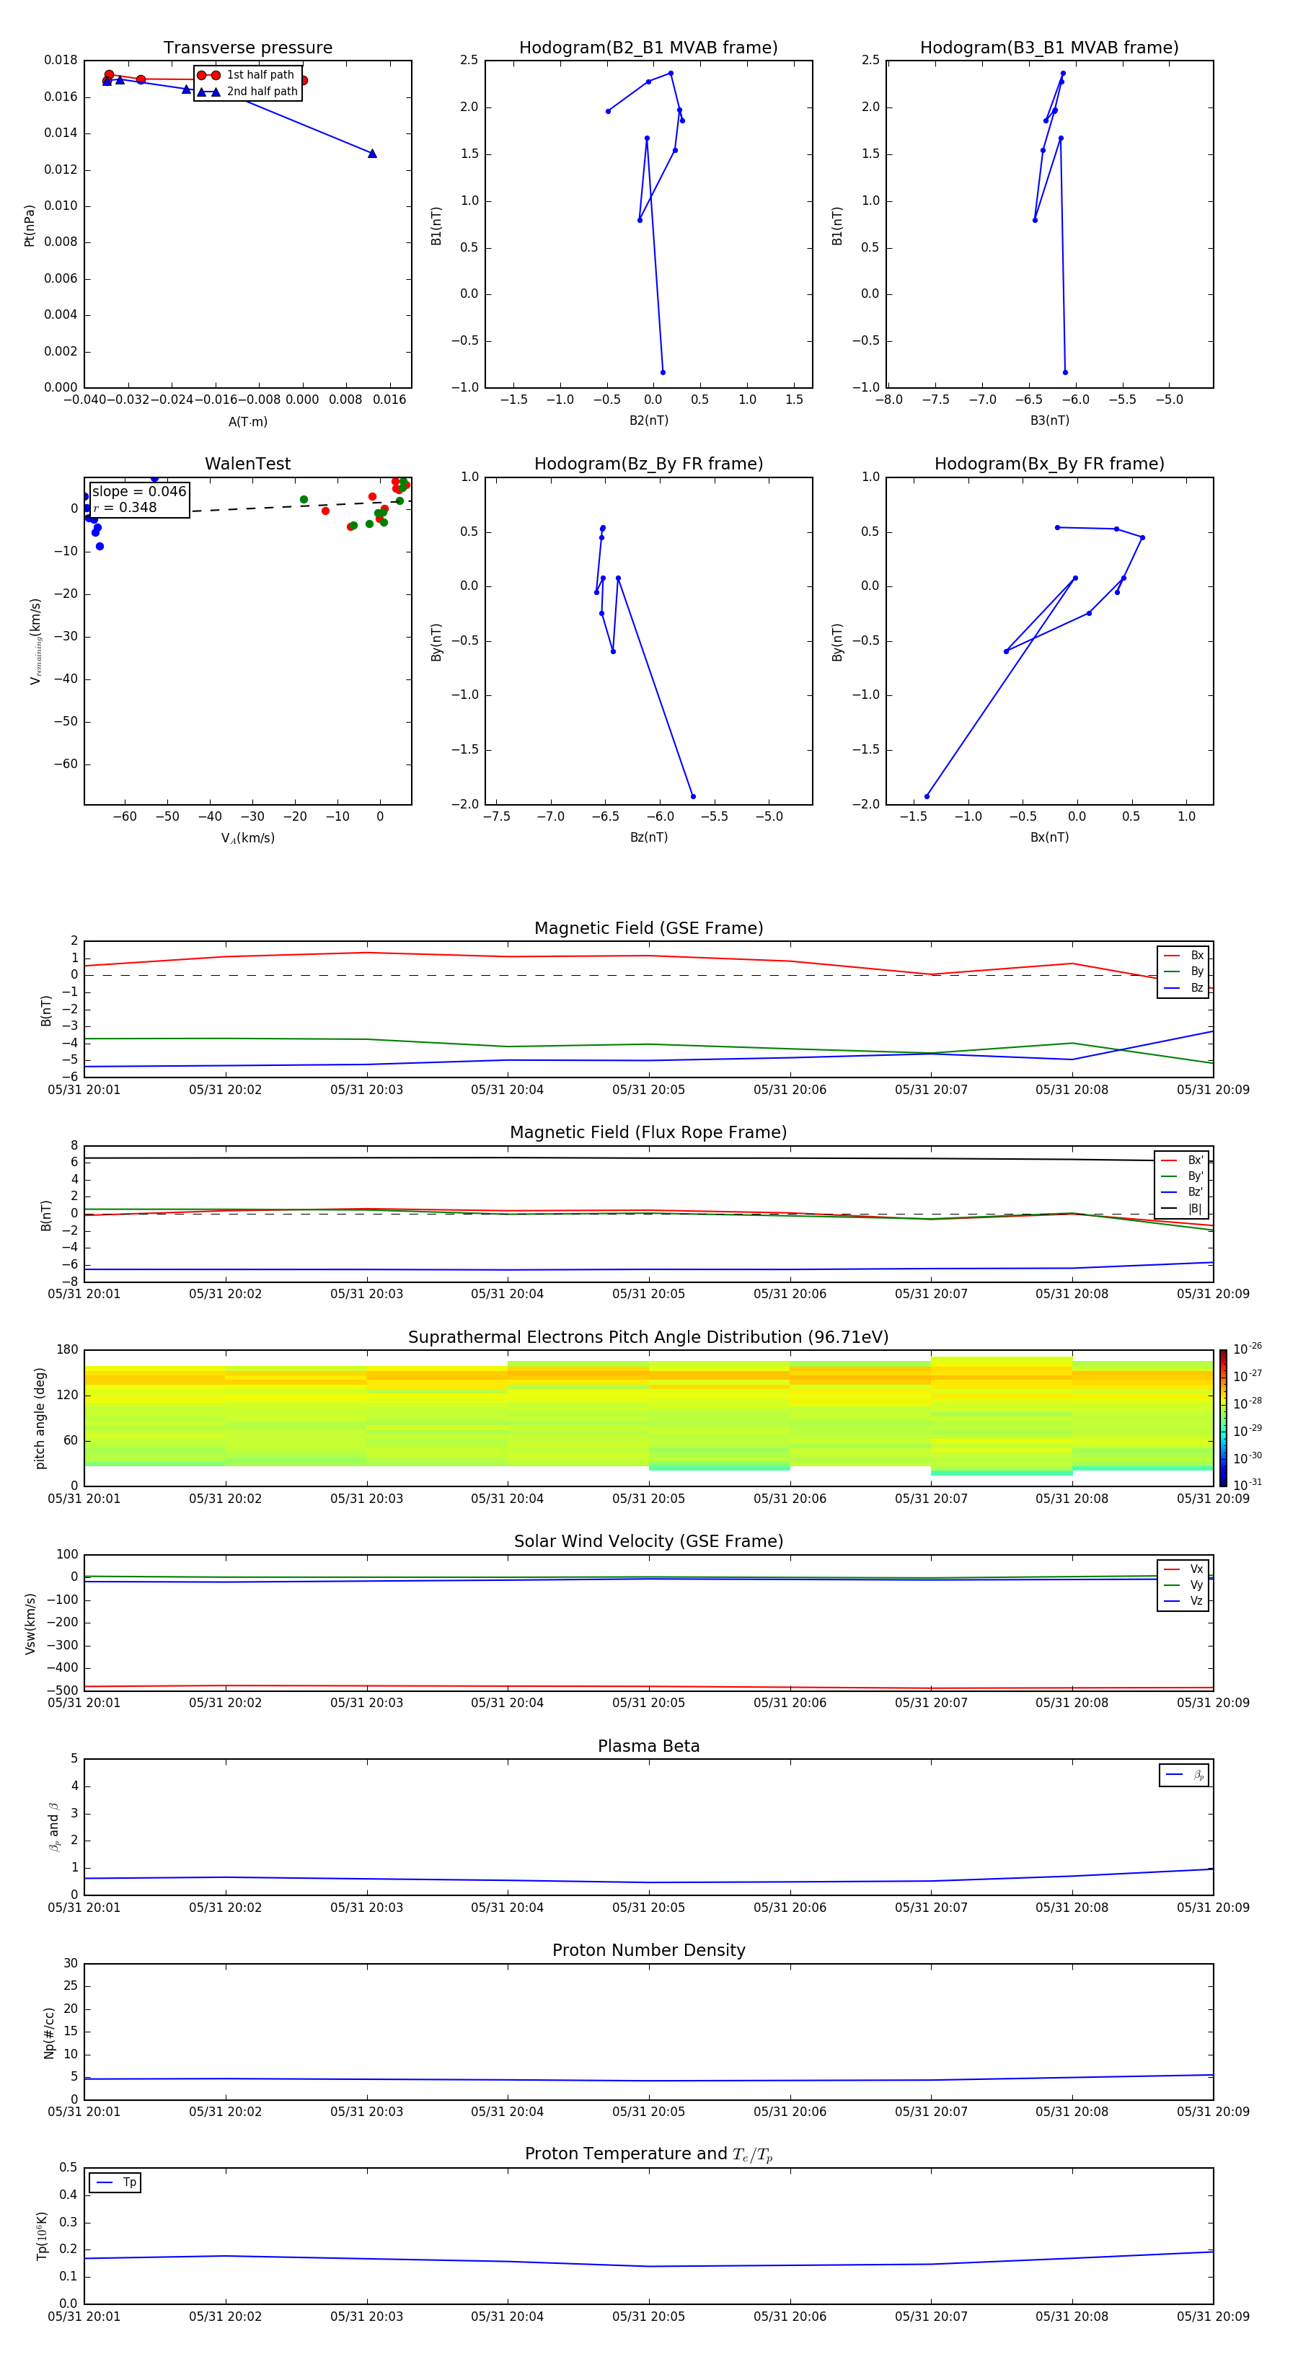Click the Vsw(km/s) y-axis label

[30, 1623]
